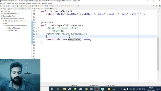This screenshot has height=91, width=161.
Task: Click cursor position 29 : 9 : 599
Action: 111,85
